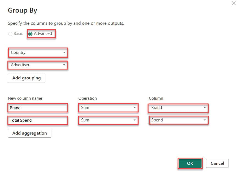This screenshot has height=175, width=237.
Task: Close the Group By dialog with X
Action: [233, 3]
